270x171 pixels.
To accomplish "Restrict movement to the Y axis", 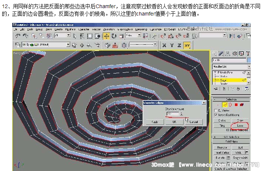I will [172, 45].
